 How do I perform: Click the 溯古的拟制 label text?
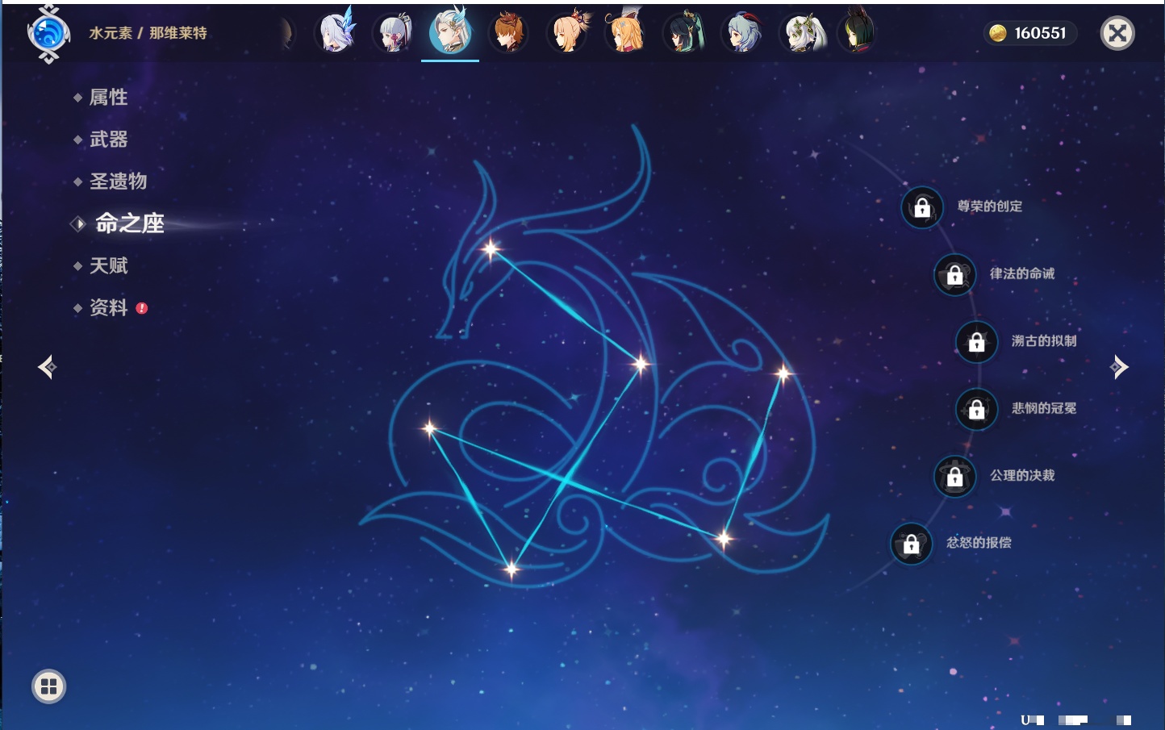1044,341
